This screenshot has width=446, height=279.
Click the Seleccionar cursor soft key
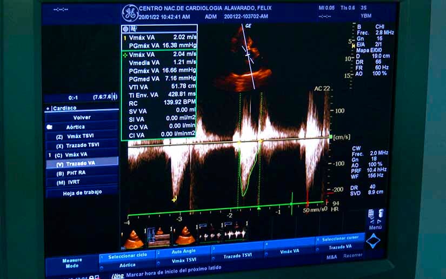pos(340,239)
